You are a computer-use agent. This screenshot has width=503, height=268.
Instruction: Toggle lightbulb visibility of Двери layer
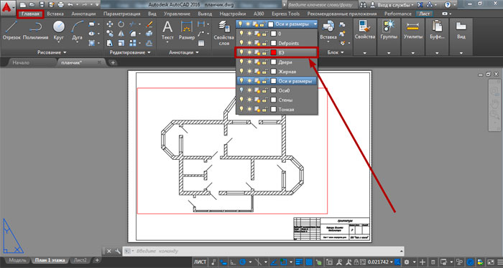(241, 62)
